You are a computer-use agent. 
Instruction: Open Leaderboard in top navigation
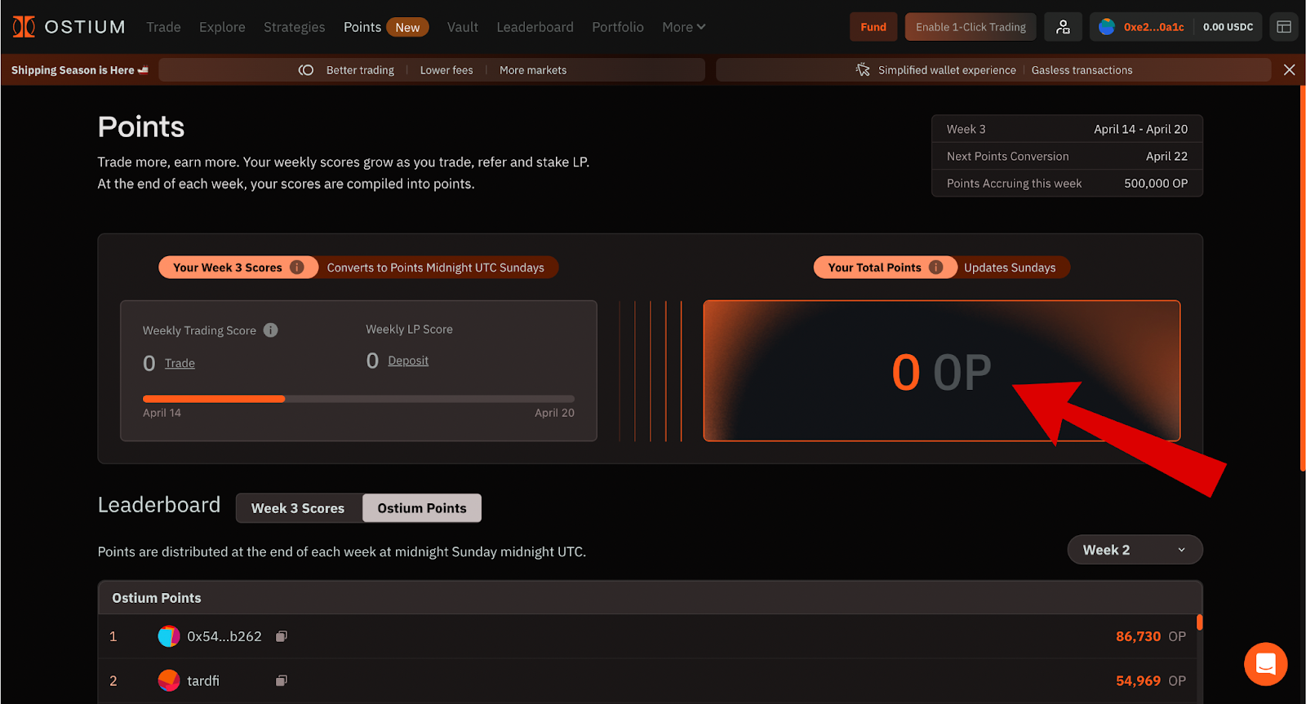[x=535, y=27]
